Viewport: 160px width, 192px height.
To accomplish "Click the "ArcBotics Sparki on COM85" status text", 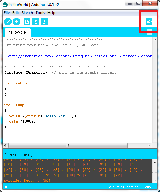I will point(130,187).
